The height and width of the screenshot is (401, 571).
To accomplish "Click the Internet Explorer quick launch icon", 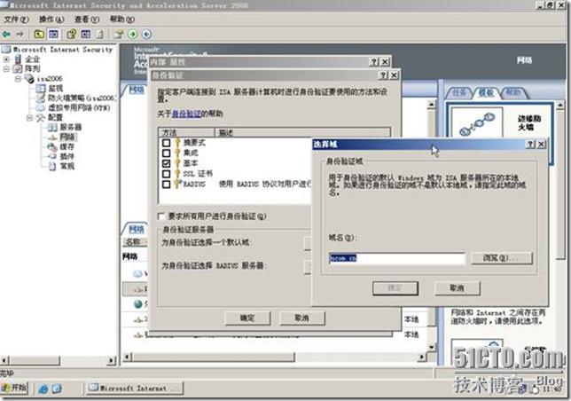I will [43, 389].
